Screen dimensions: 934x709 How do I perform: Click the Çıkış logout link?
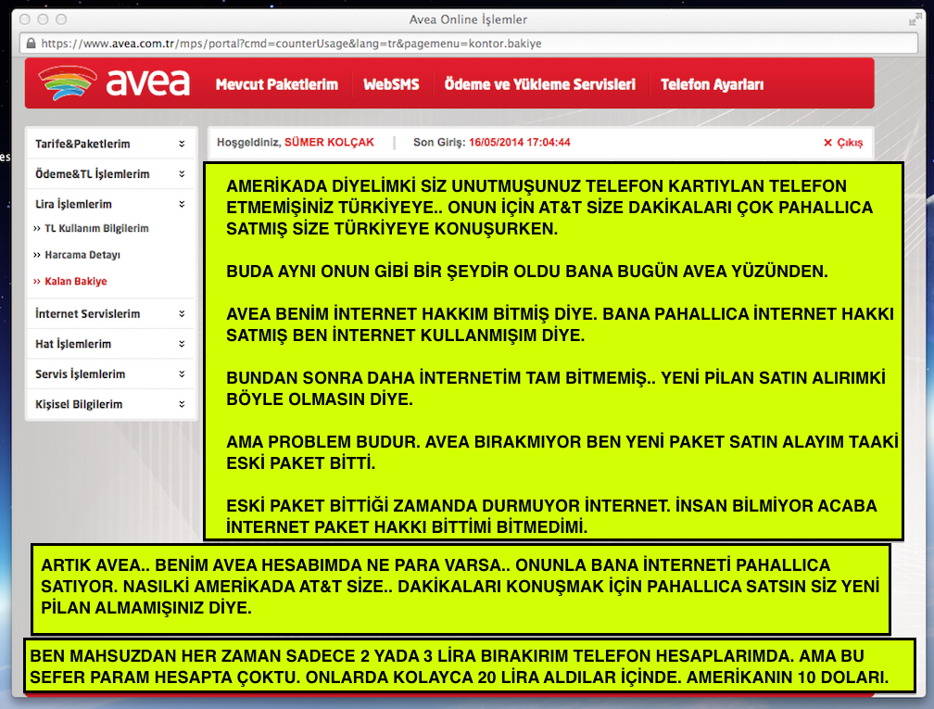click(x=850, y=143)
